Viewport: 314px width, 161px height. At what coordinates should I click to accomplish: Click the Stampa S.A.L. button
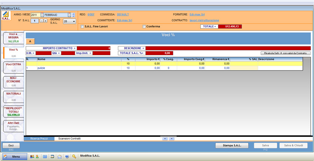[x=232, y=146]
